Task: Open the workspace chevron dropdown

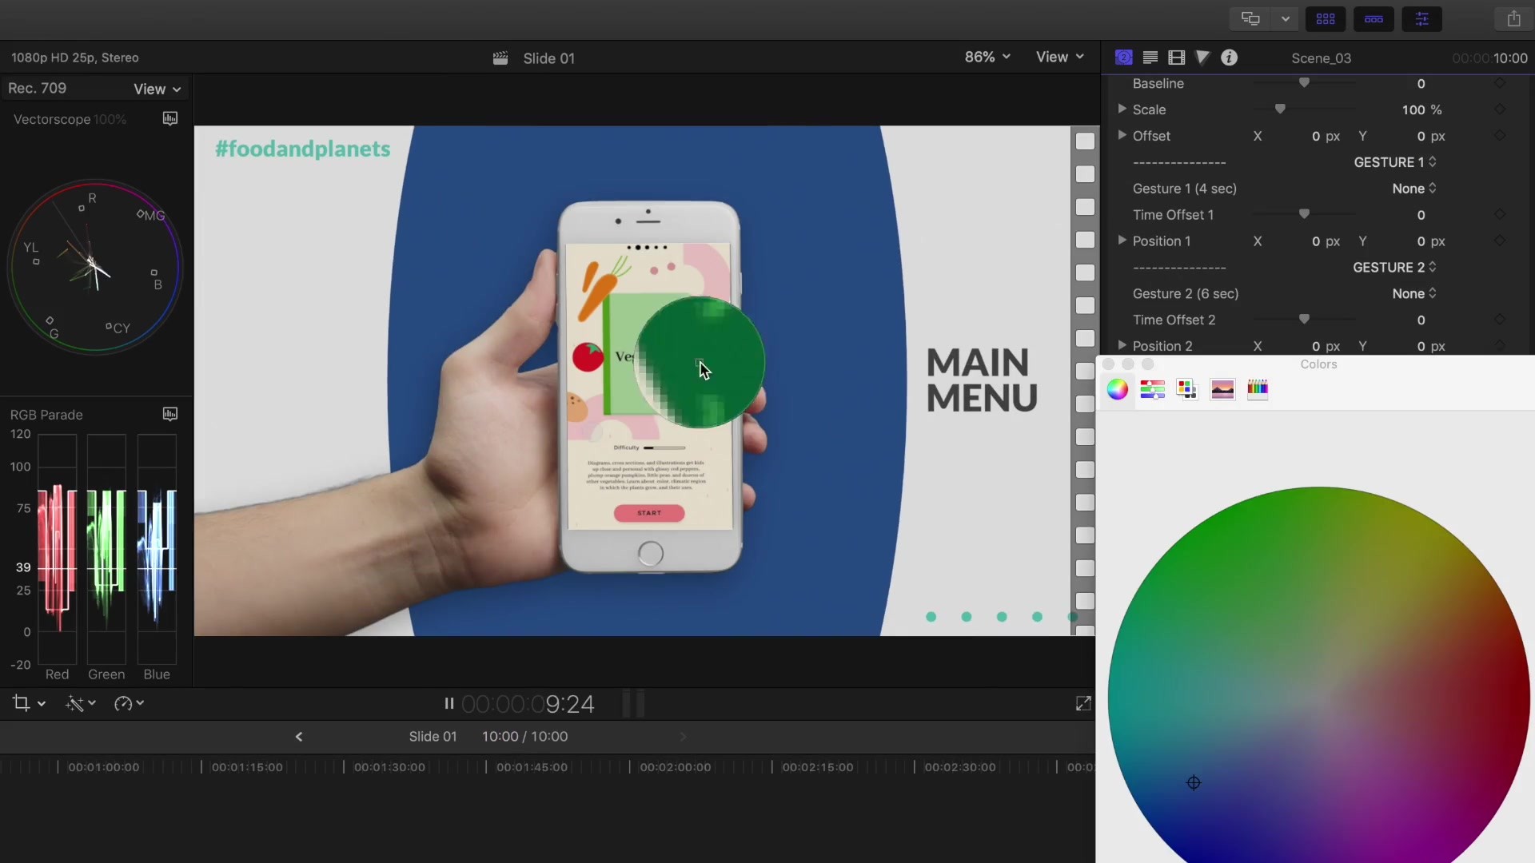Action: (1285, 18)
